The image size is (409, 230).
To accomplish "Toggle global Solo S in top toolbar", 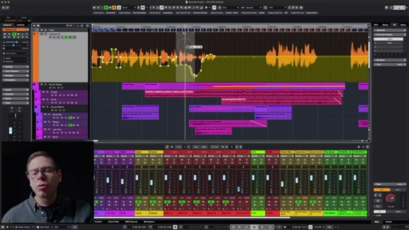I will 98,7.
